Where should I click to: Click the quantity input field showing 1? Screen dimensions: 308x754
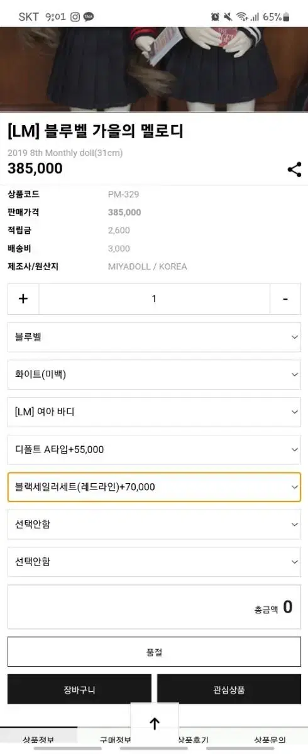154,299
